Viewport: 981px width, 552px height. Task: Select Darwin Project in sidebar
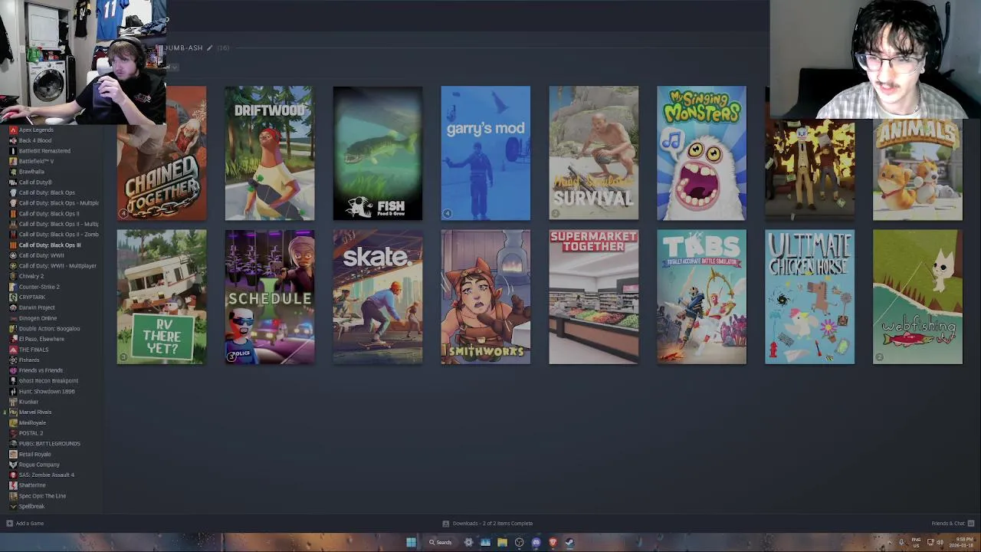pyautogui.click(x=52, y=307)
